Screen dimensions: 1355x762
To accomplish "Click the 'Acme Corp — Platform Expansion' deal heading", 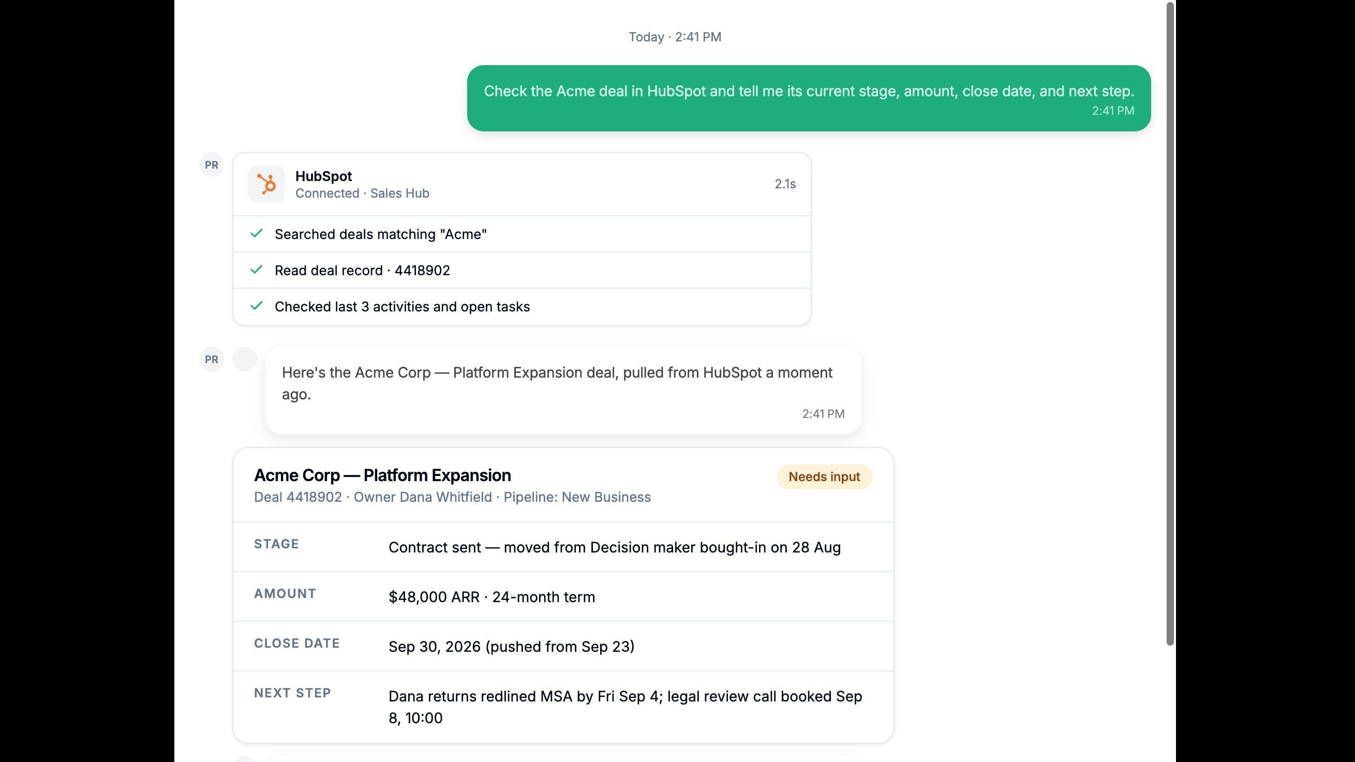I will 382,475.
